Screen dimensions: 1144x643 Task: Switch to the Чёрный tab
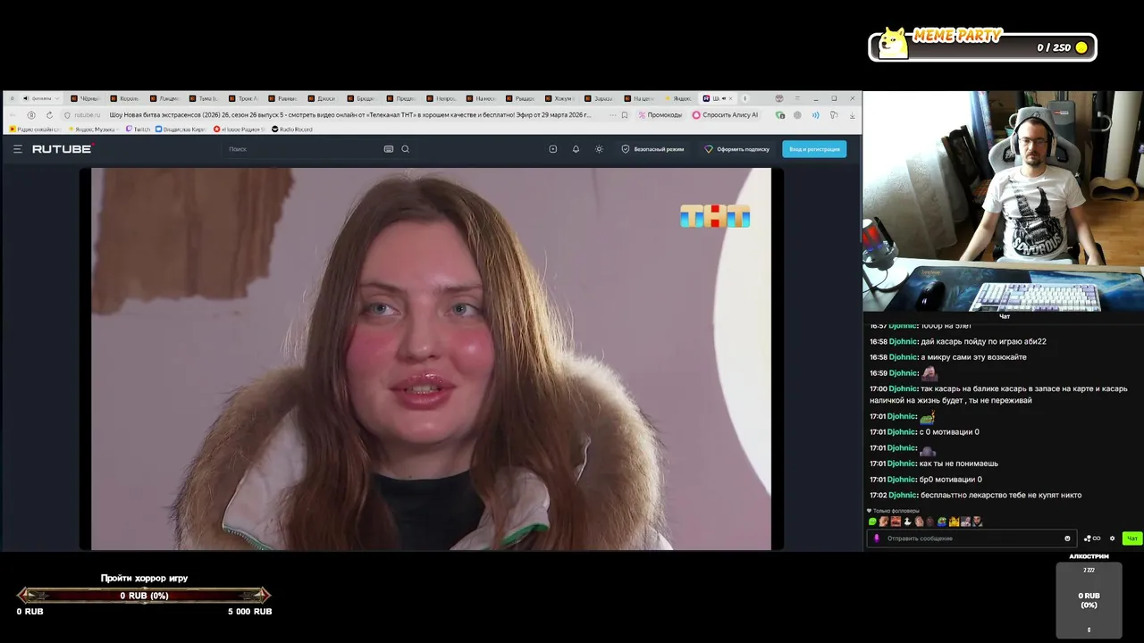coord(86,98)
